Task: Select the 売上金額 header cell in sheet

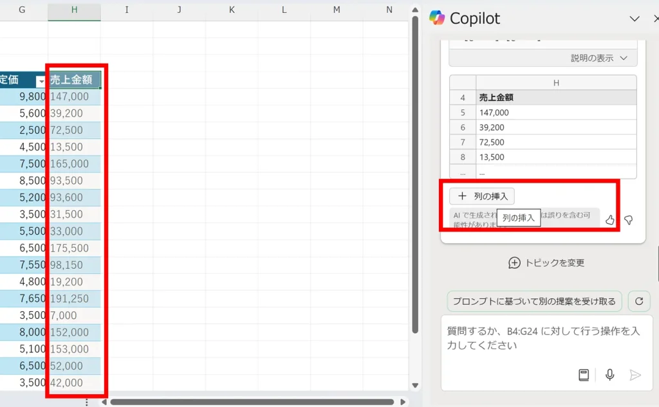Action: pos(74,80)
